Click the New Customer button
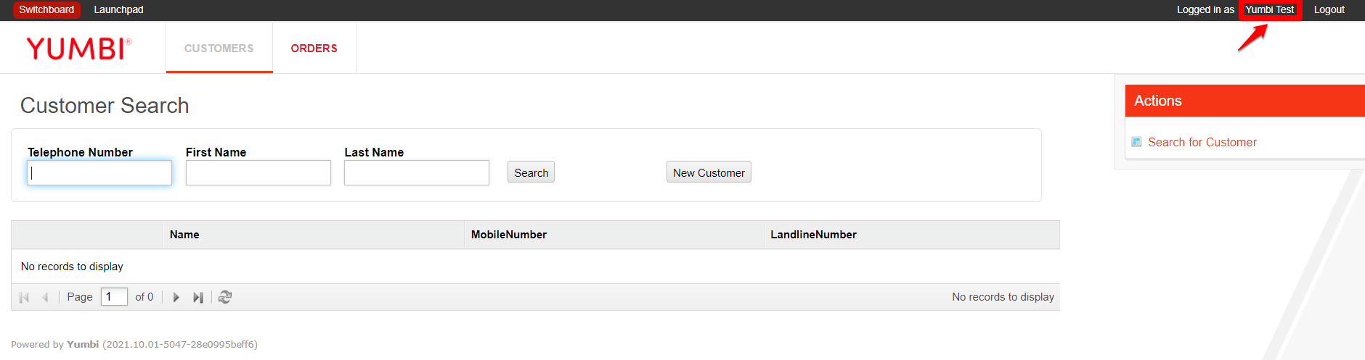 tap(709, 172)
